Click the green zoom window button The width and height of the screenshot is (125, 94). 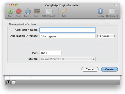click(17, 5)
